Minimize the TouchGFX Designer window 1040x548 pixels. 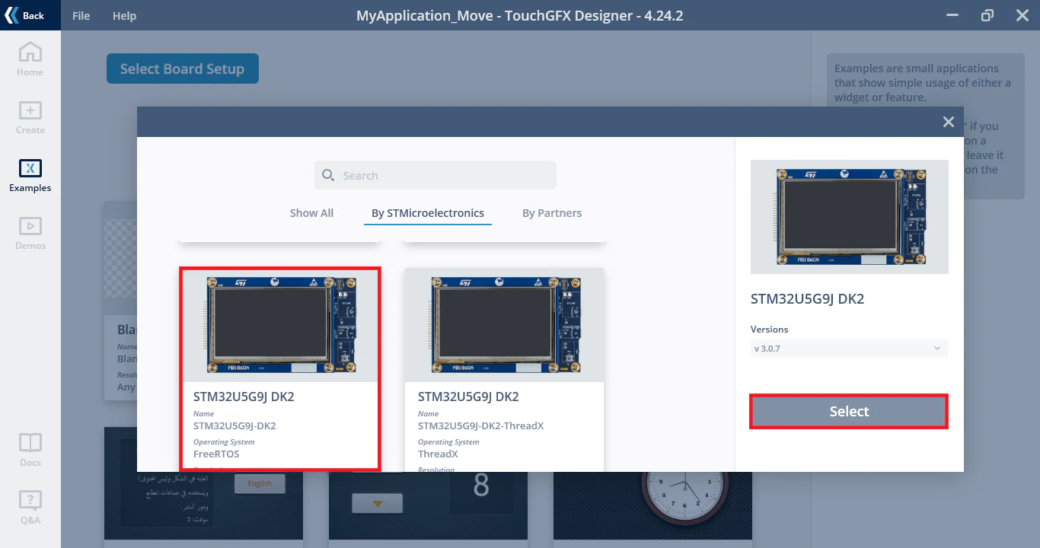point(952,15)
